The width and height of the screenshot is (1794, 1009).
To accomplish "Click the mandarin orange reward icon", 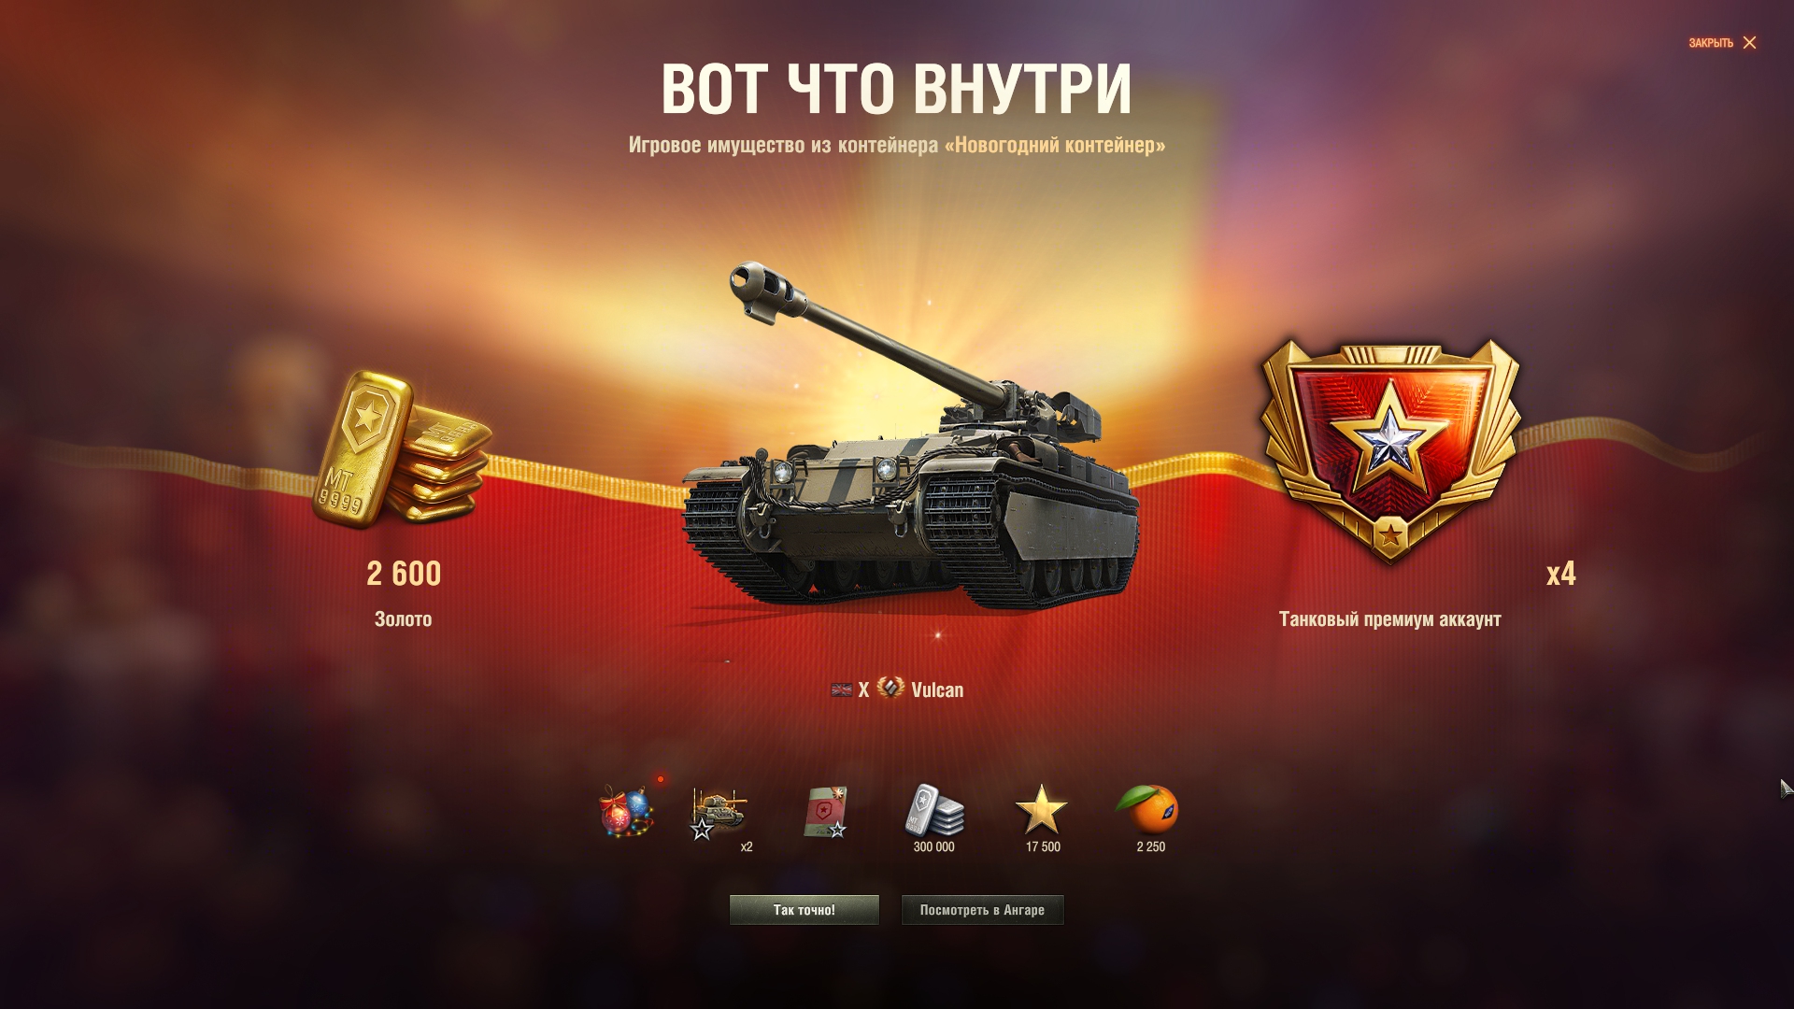I will point(1148,809).
